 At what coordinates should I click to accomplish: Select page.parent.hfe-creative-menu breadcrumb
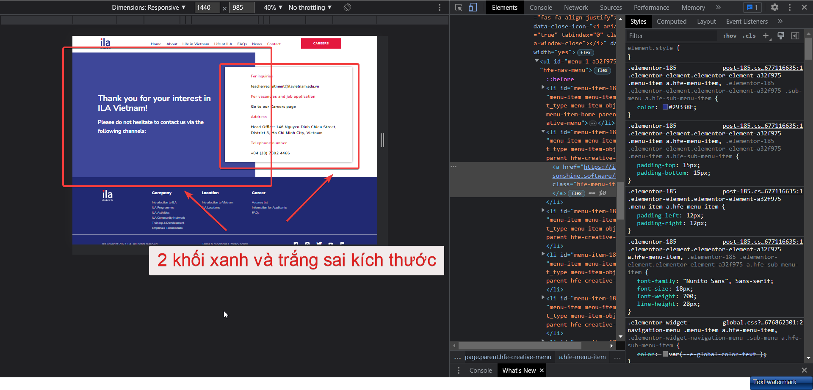coord(508,357)
